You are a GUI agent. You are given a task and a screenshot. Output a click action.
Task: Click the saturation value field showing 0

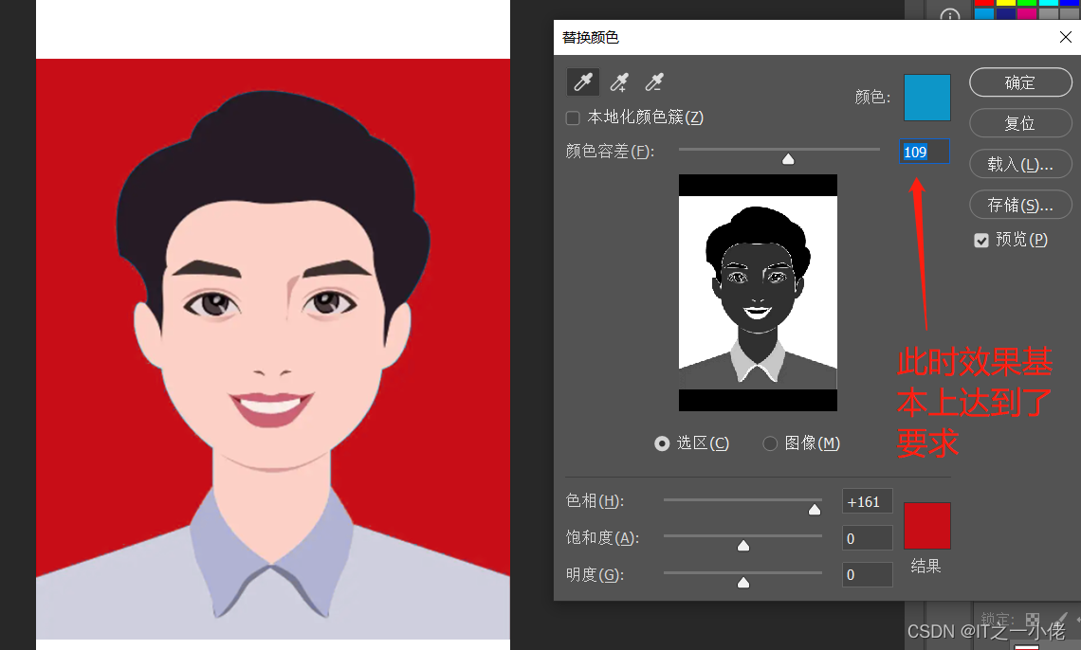(868, 538)
